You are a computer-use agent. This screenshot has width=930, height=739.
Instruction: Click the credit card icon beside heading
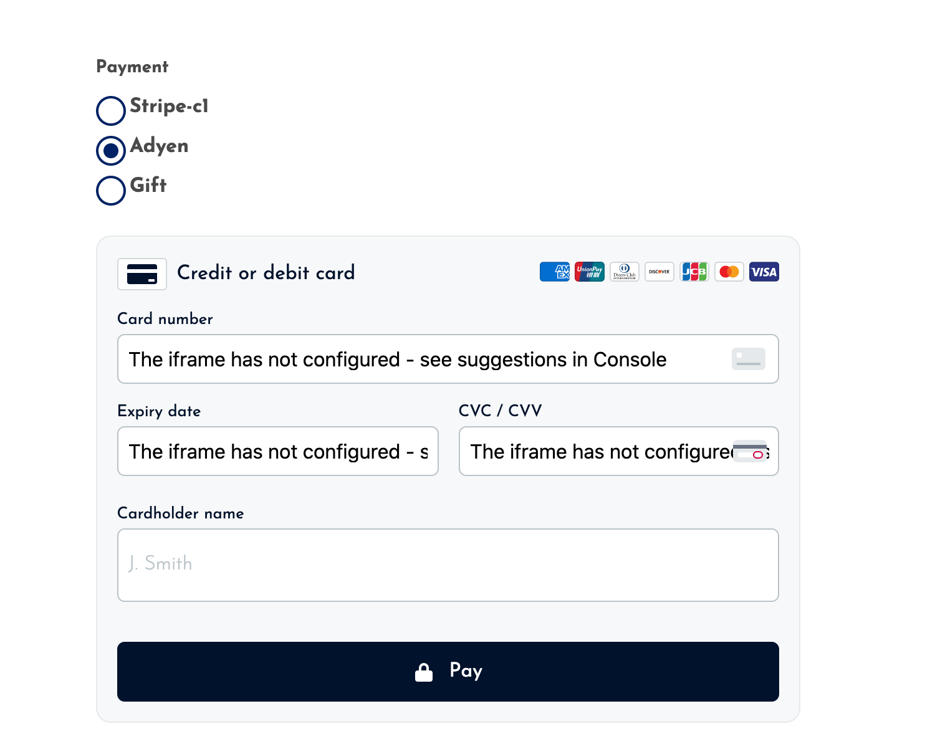tap(142, 274)
